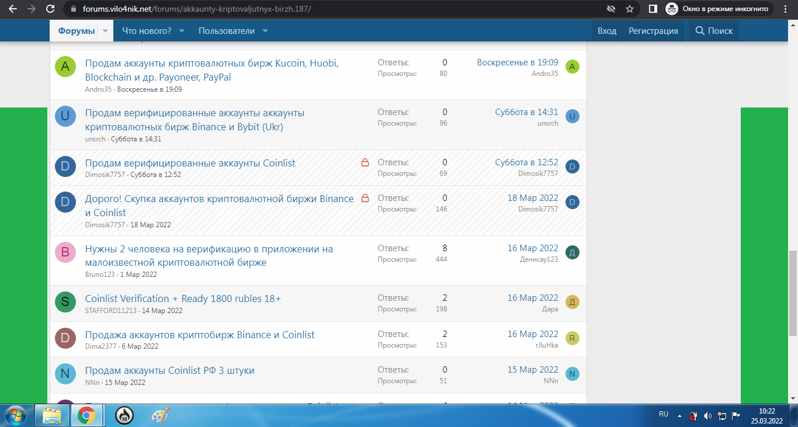Expand the Что нового? menu arrow
Image resolution: width=798 pixels, height=427 pixels.
point(182,31)
